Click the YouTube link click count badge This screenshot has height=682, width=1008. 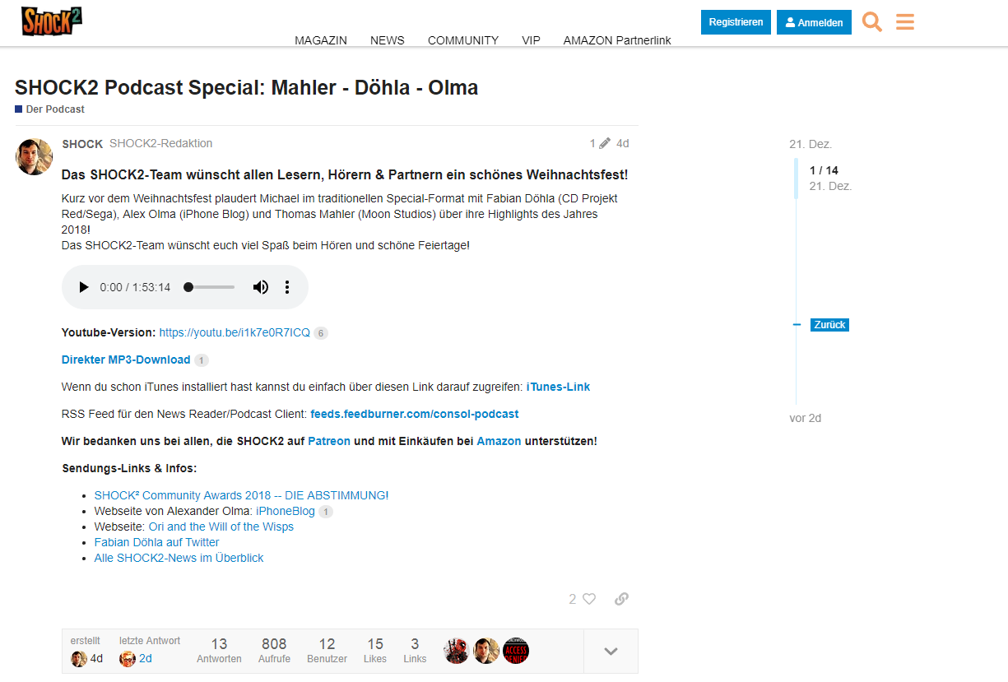point(321,333)
